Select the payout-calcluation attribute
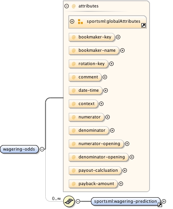The width and height of the screenshot is (173, 209). (95, 170)
